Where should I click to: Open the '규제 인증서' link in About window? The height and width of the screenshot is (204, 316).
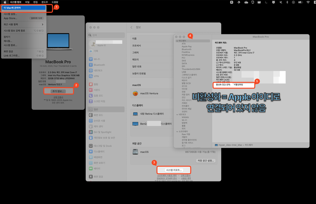tap(58, 97)
